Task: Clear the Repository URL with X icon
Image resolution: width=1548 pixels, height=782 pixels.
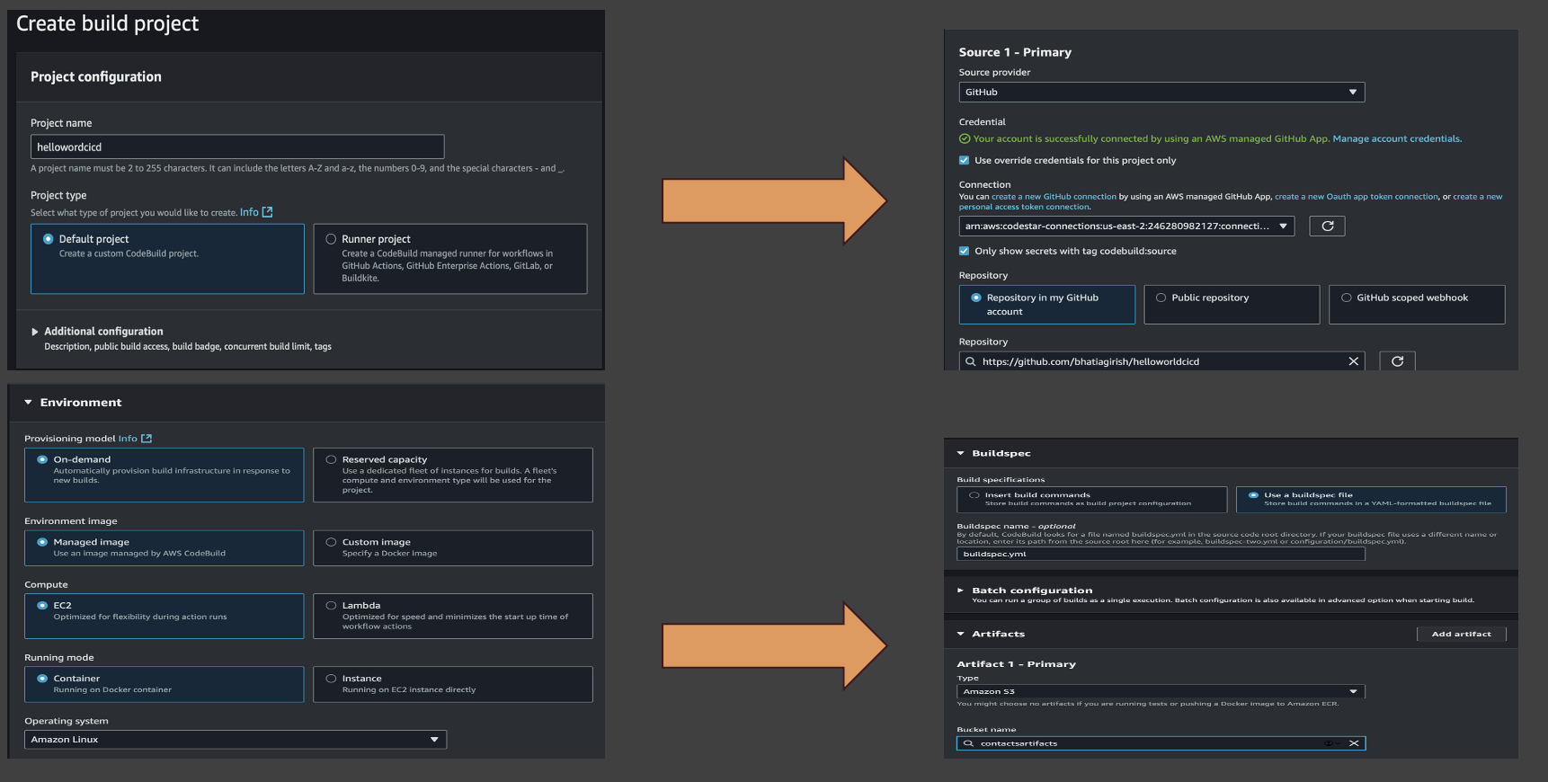Action: point(1353,361)
